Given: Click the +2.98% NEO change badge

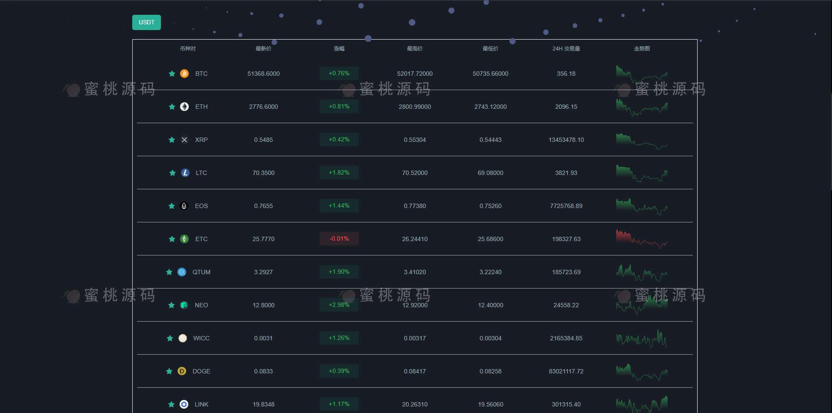Looking at the screenshot, I should point(339,305).
